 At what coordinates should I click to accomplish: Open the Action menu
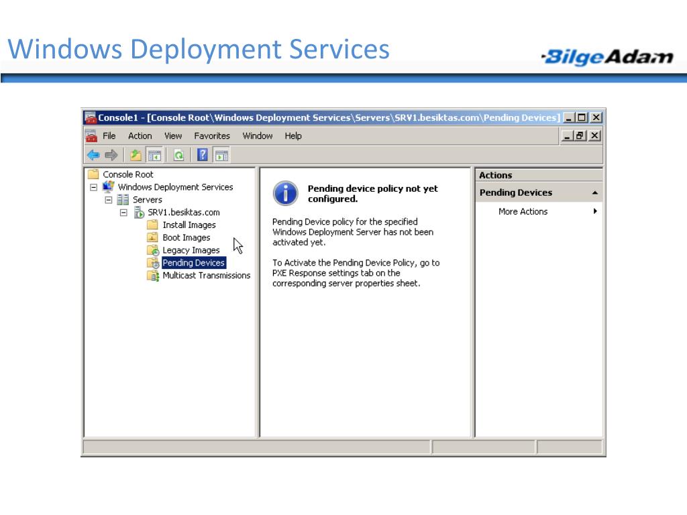(x=140, y=135)
